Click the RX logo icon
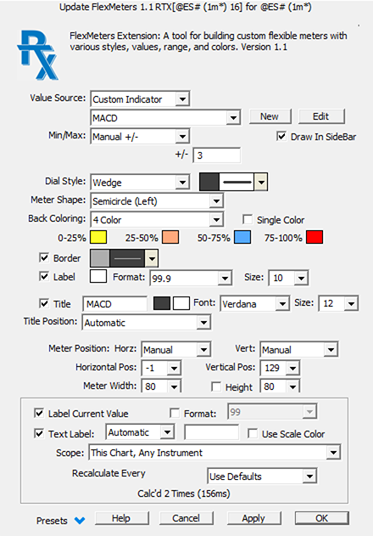Viewport: 373px width, 536px height. 38,55
